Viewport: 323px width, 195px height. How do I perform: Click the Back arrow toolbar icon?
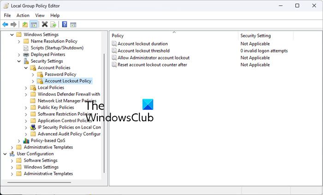pos(5,24)
